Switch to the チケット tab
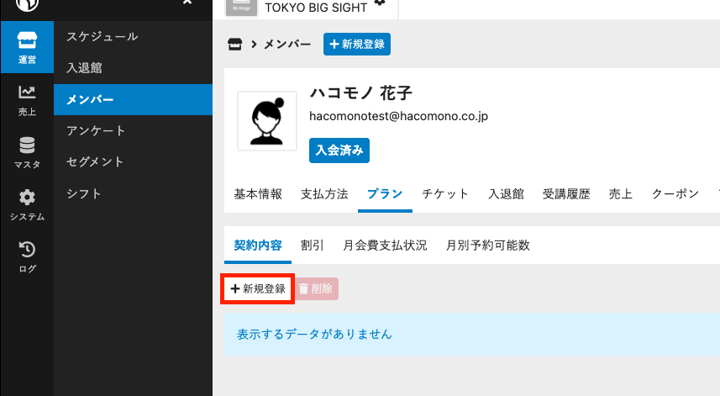The width and height of the screenshot is (720, 396). tap(445, 194)
